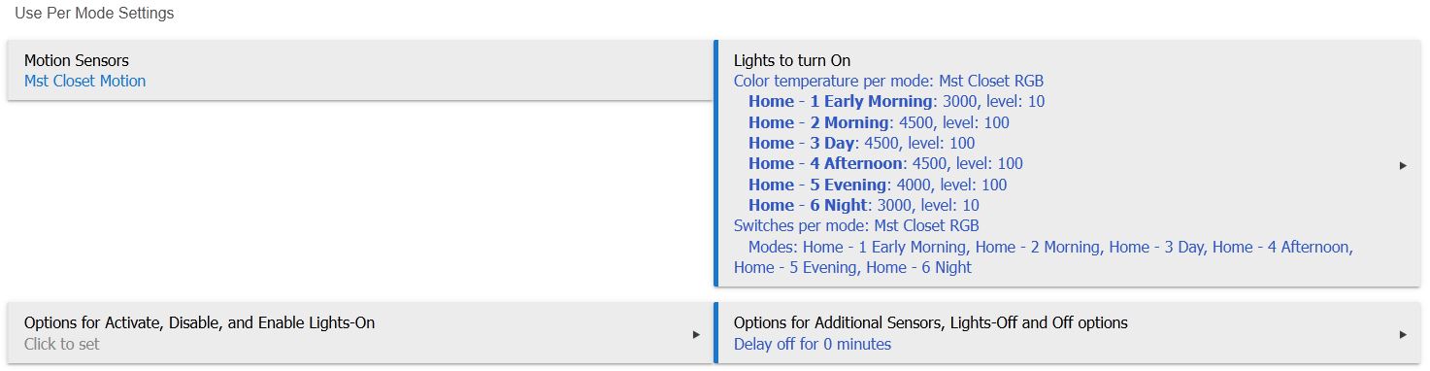
Task: Select the Home - 1 Early Morning row
Action: point(896,102)
